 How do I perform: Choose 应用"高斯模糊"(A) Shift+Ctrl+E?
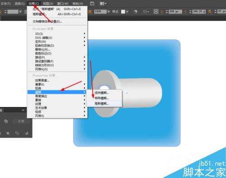tap(57, 9)
